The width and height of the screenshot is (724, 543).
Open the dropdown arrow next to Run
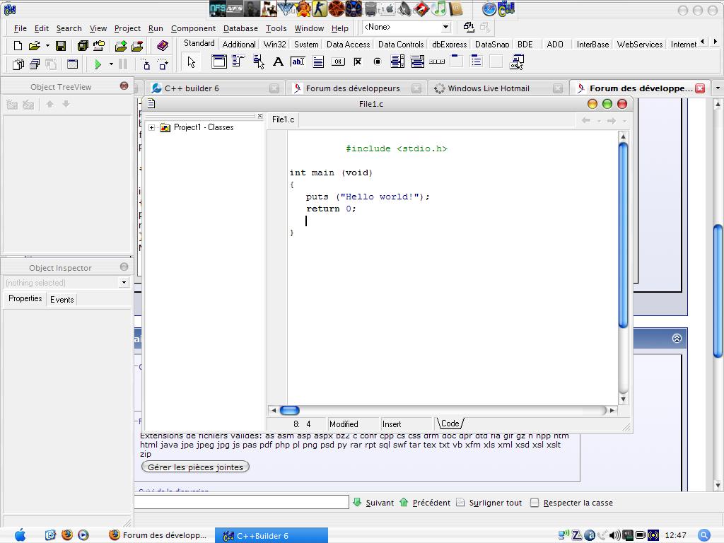[x=111, y=64]
